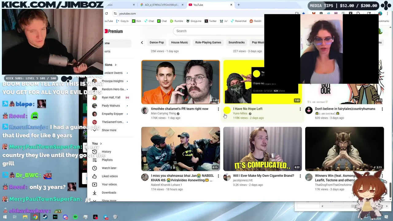Play the I miss you shahnawaz thumbnail

(x=181, y=149)
